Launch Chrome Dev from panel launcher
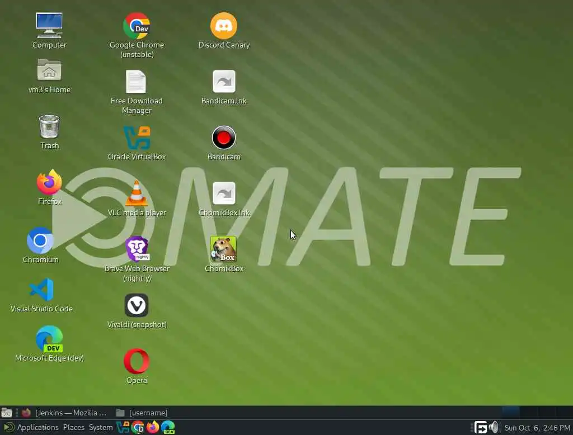The image size is (573, 435). [x=138, y=427]
